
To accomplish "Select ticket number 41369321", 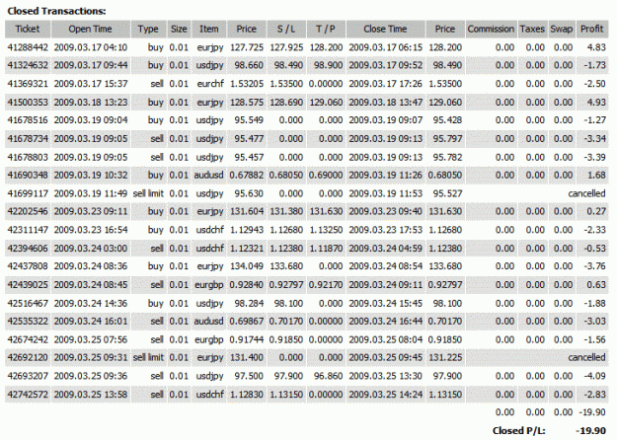I will [28, 84].
